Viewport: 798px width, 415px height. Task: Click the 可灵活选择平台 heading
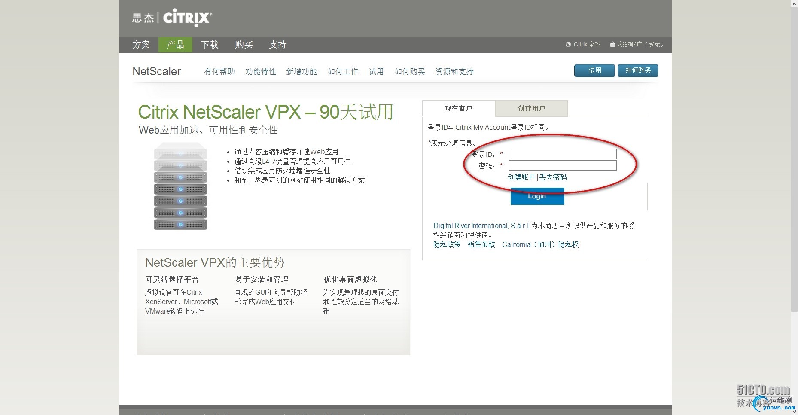tap(172, 279)
